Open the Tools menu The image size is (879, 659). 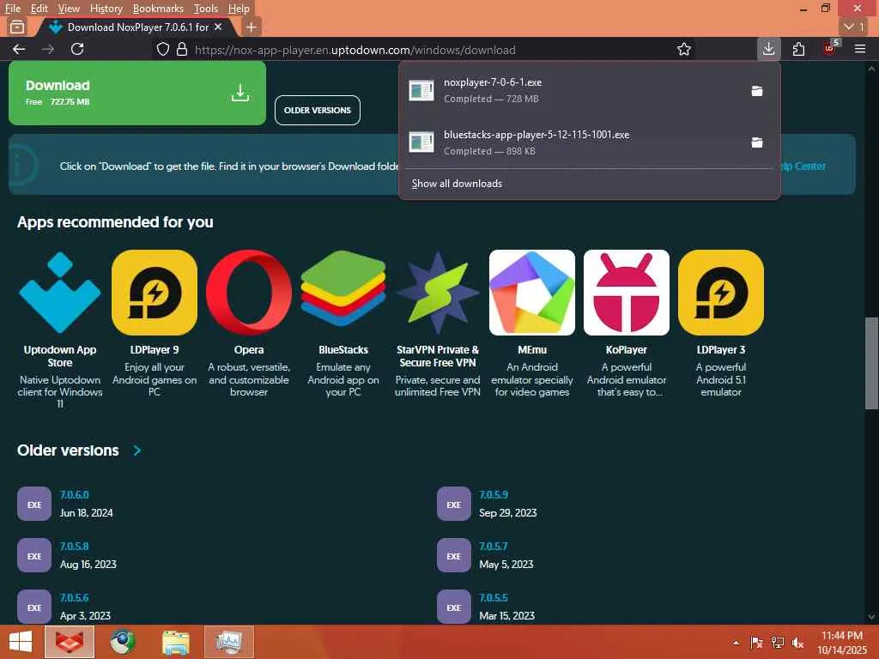205,9
